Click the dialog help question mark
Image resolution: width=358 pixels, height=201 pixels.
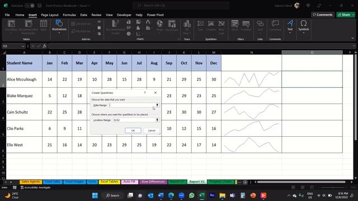[x=145, y=93]
